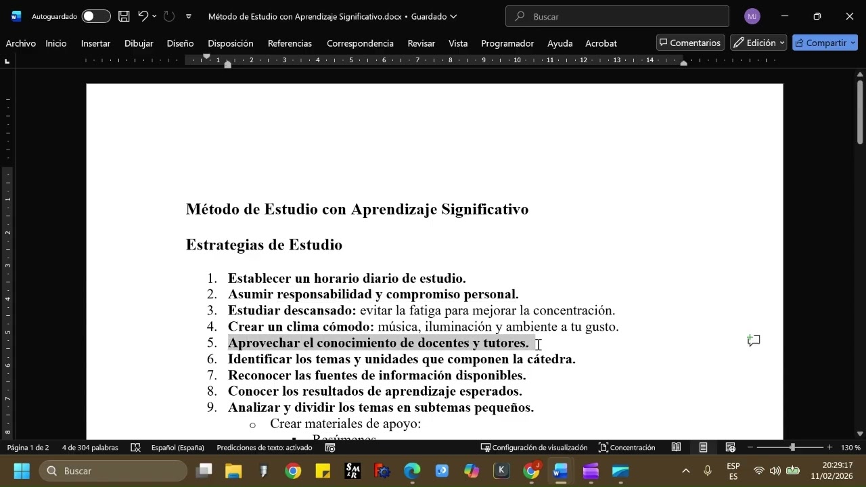This screenshot has width=866, height=487.
Task: Click the '4 de 304 palabras' word count
Action: click(x=90, y=448)
